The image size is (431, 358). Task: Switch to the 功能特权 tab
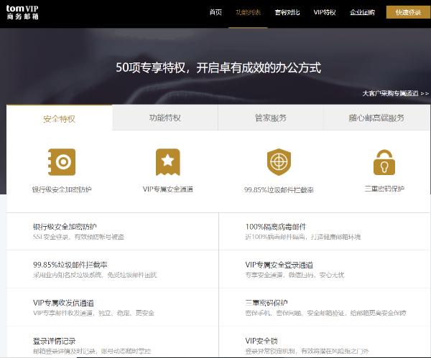[x=164, y=118]
